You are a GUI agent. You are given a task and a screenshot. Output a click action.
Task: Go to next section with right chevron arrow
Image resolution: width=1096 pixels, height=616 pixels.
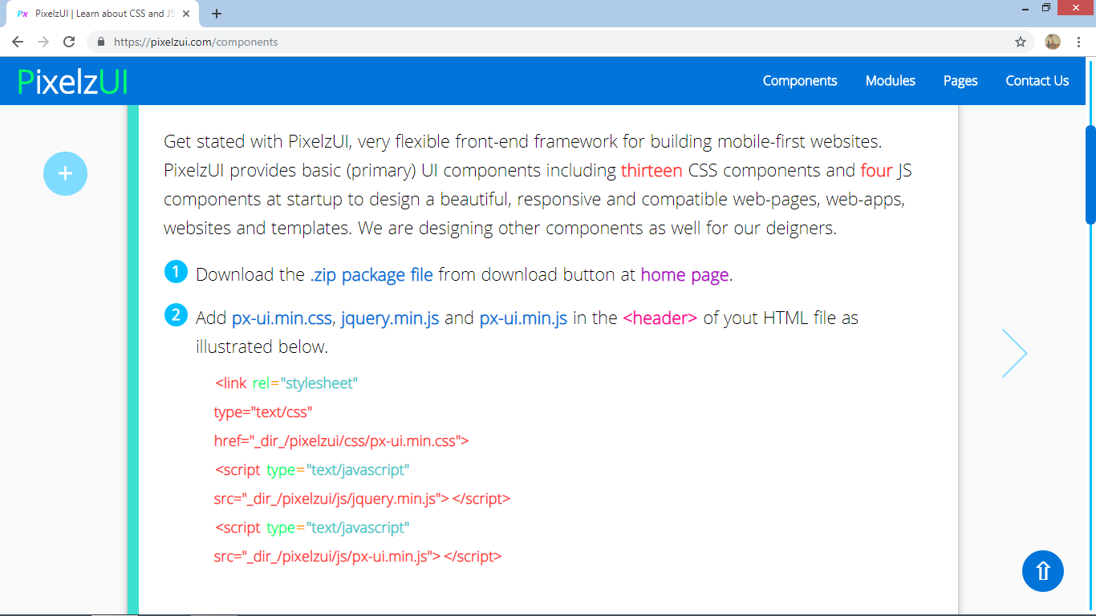1014,353
